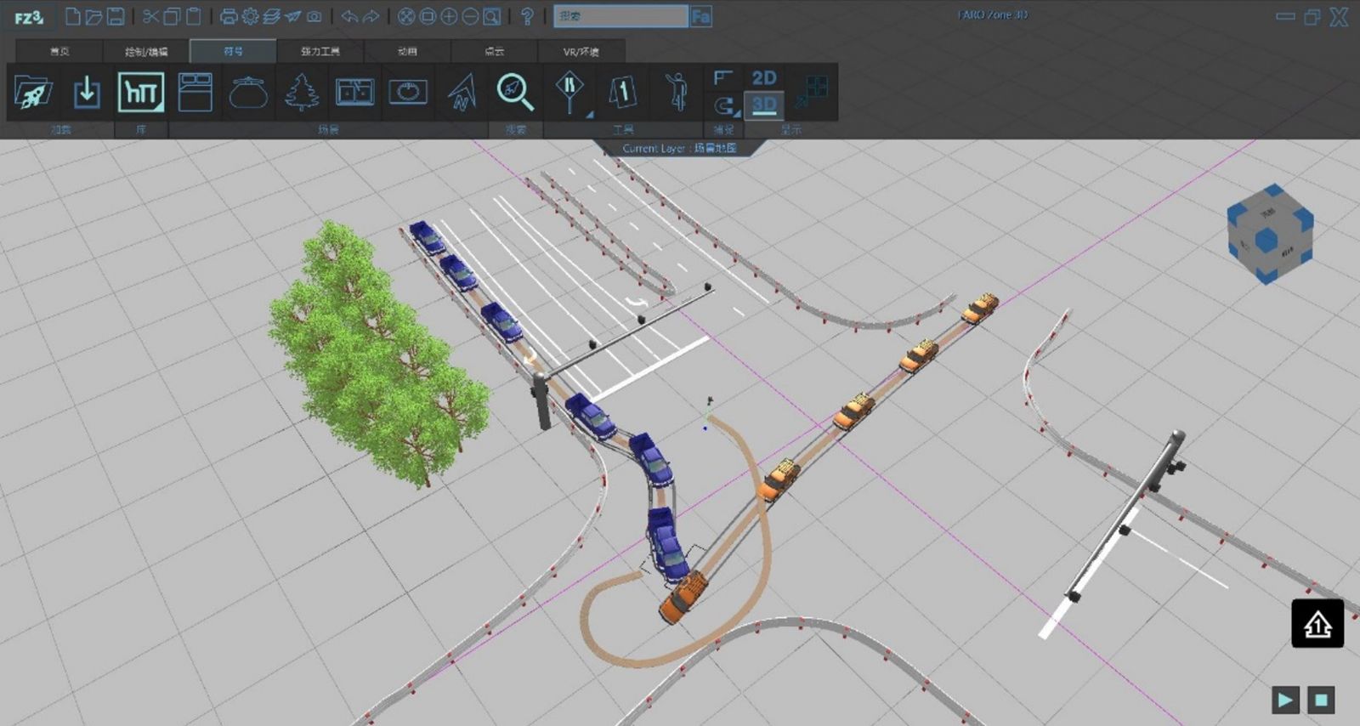Screen dimensions: 1360x726
Task: Cut selection with the scissors icon
Action: [x=150, y=16]
